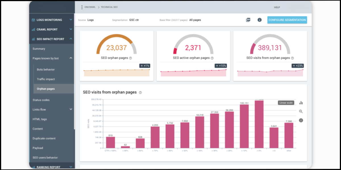
Task: Export the report as PDF
Action: point(248,20)
